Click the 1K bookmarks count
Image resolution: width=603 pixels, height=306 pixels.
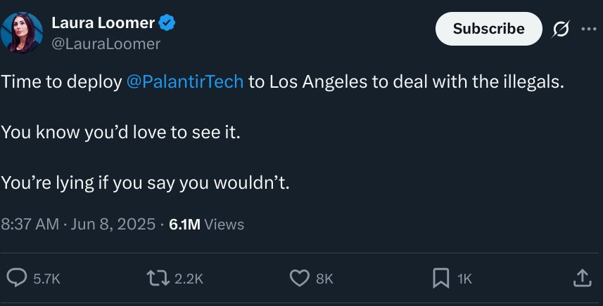click(x=464, y=279)
